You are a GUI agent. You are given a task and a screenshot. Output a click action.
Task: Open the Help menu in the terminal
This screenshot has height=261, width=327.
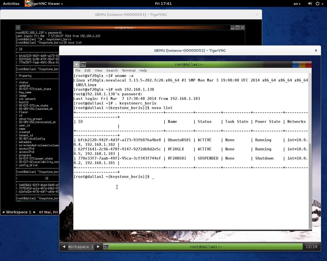coord(143,70)
